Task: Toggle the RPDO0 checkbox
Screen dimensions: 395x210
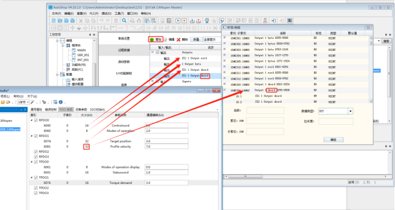Action: pos(36,120)
